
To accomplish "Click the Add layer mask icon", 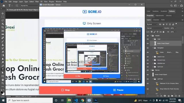I will pyautogui.click(x=165, y=96).
